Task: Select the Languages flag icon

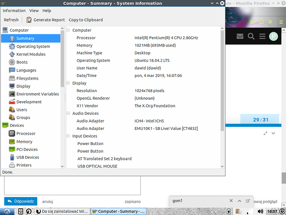Action: point(12,70)
